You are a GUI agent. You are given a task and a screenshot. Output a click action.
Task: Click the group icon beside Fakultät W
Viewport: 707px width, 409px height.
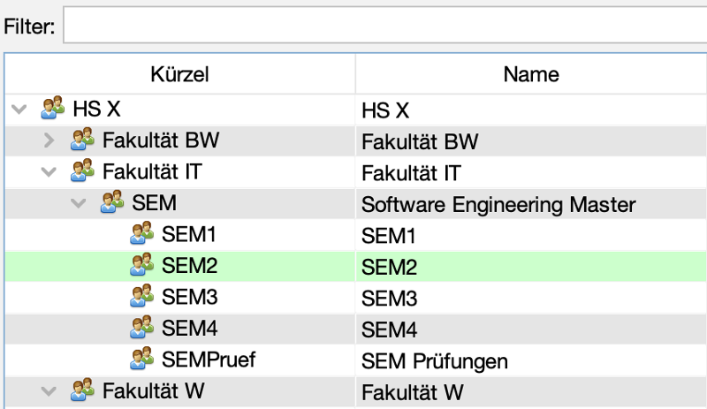[x=83, y=390]
